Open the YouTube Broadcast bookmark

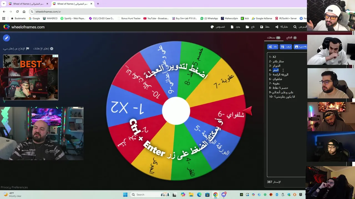pyautogui.click(x=156, y=19)
